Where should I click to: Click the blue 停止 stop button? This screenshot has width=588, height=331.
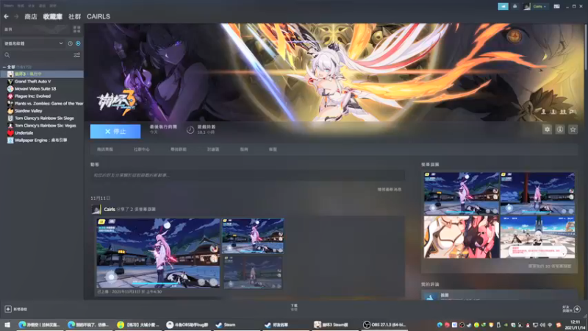coord(115,132)
